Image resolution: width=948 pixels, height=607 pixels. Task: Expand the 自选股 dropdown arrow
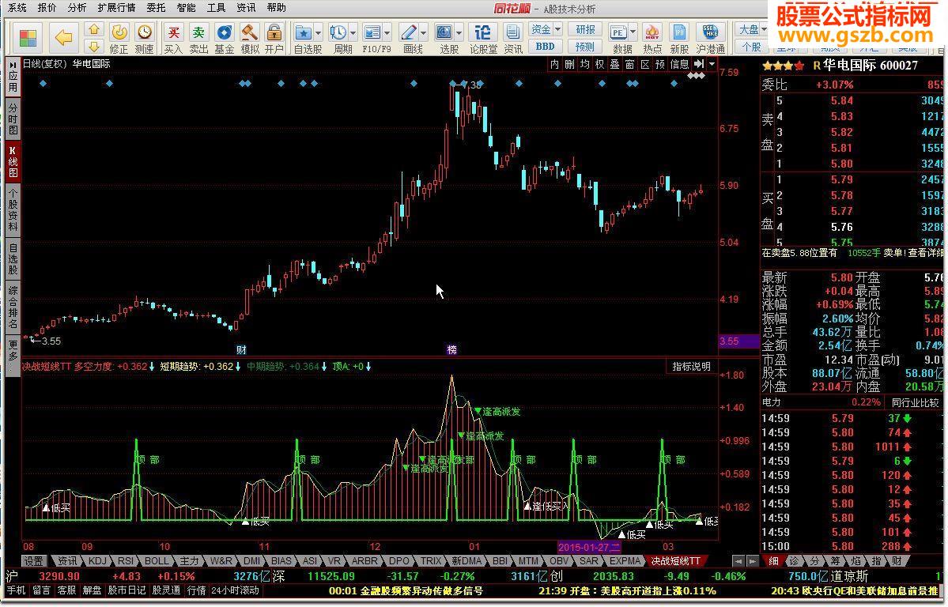pyautogui.click(x=319, y=32)
